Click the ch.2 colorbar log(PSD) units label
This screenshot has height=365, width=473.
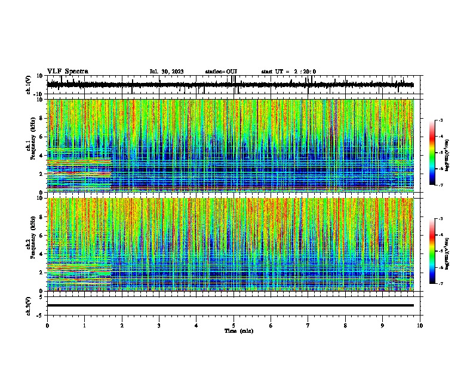pyautogui.click(x=447, y=254)
